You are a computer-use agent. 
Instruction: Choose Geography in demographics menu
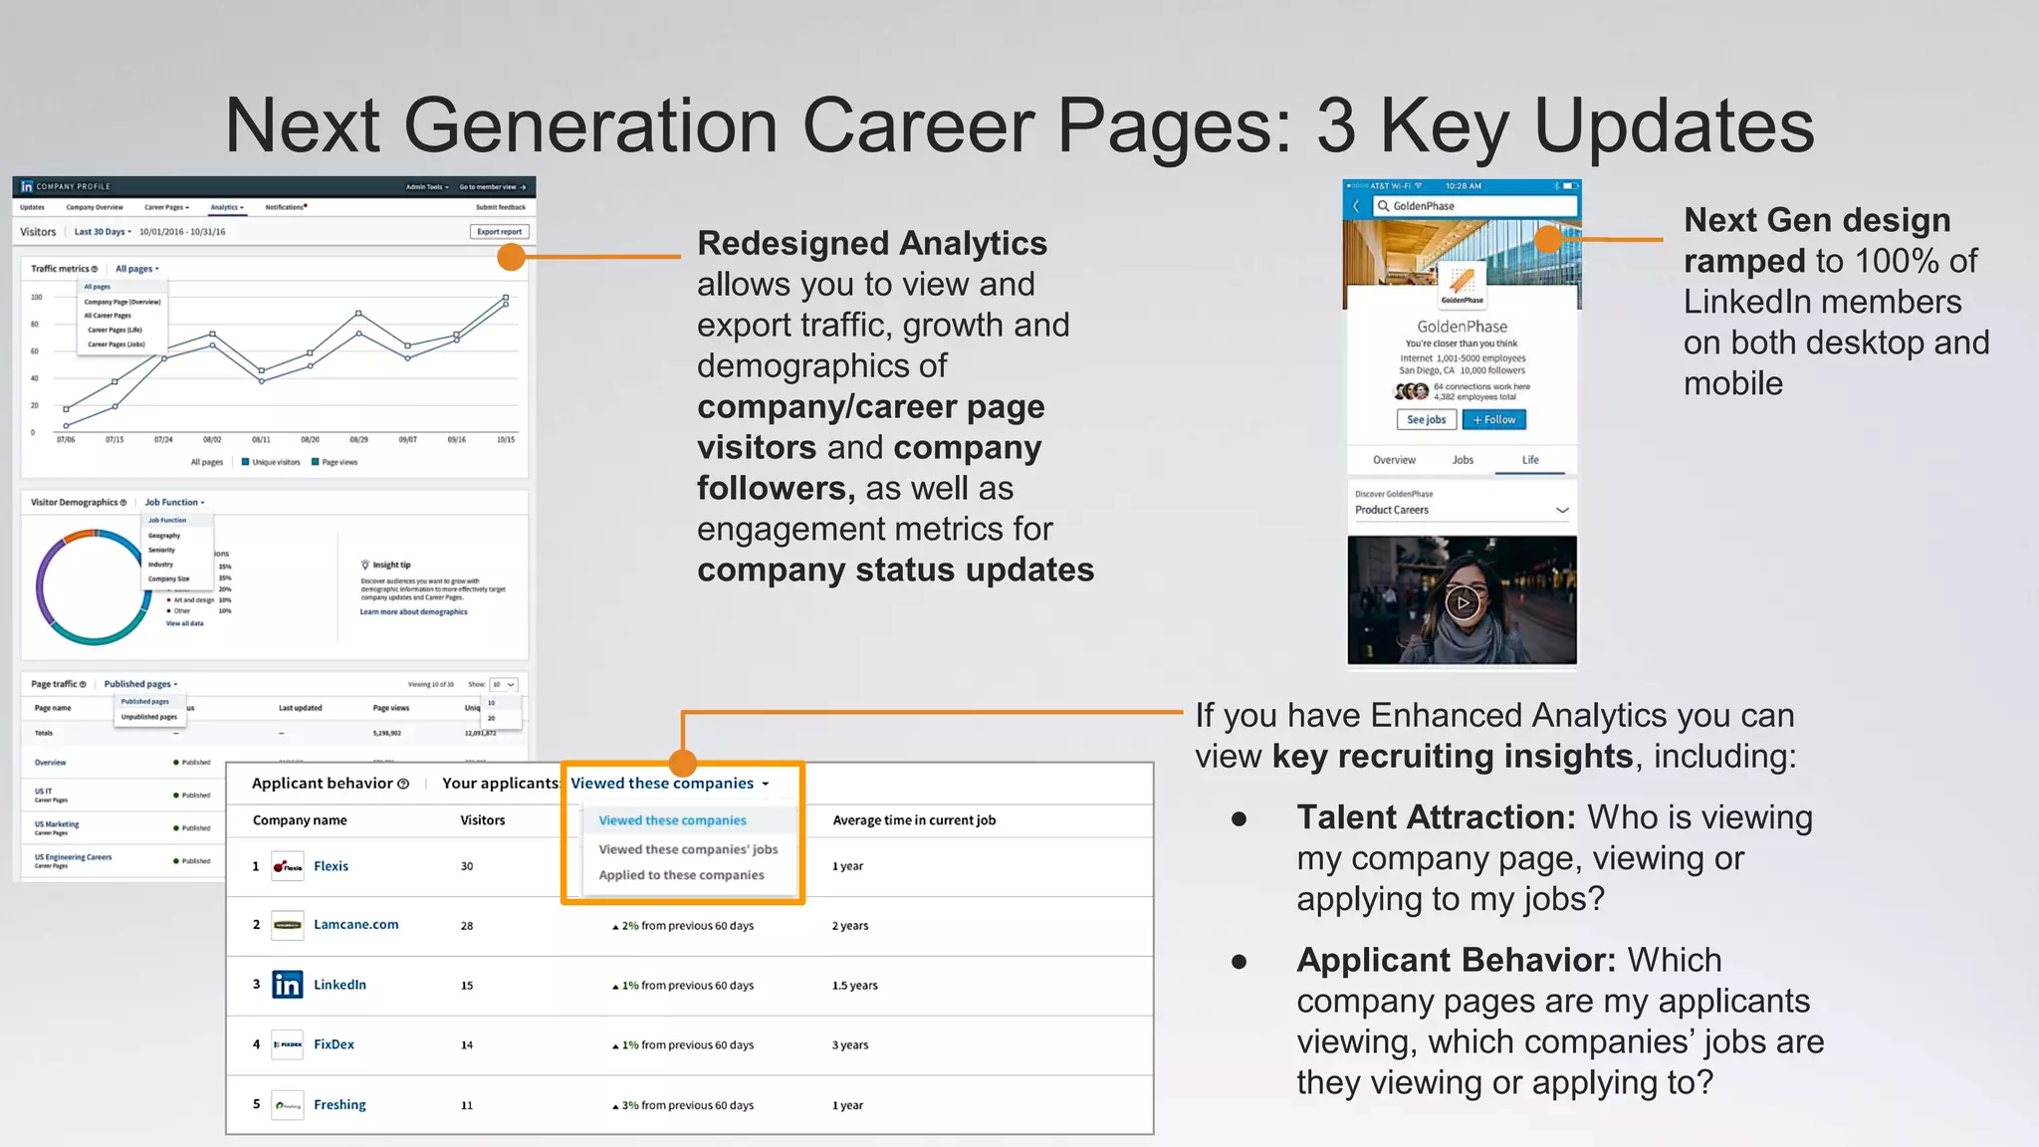tap(164, 536)
